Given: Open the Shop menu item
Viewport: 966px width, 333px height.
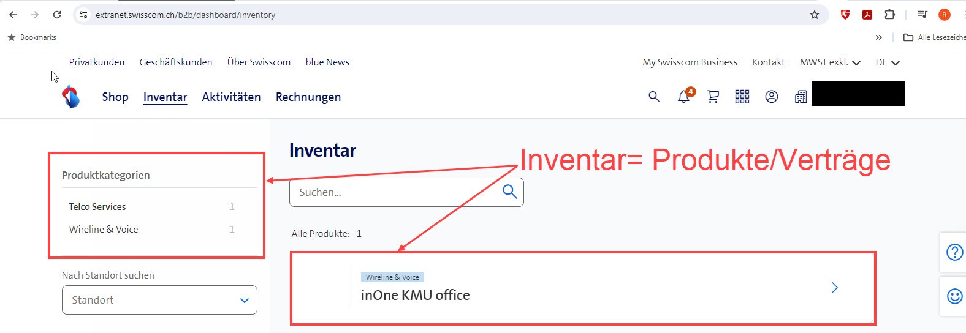Looking at the screenshot, I should pos(115,97).
